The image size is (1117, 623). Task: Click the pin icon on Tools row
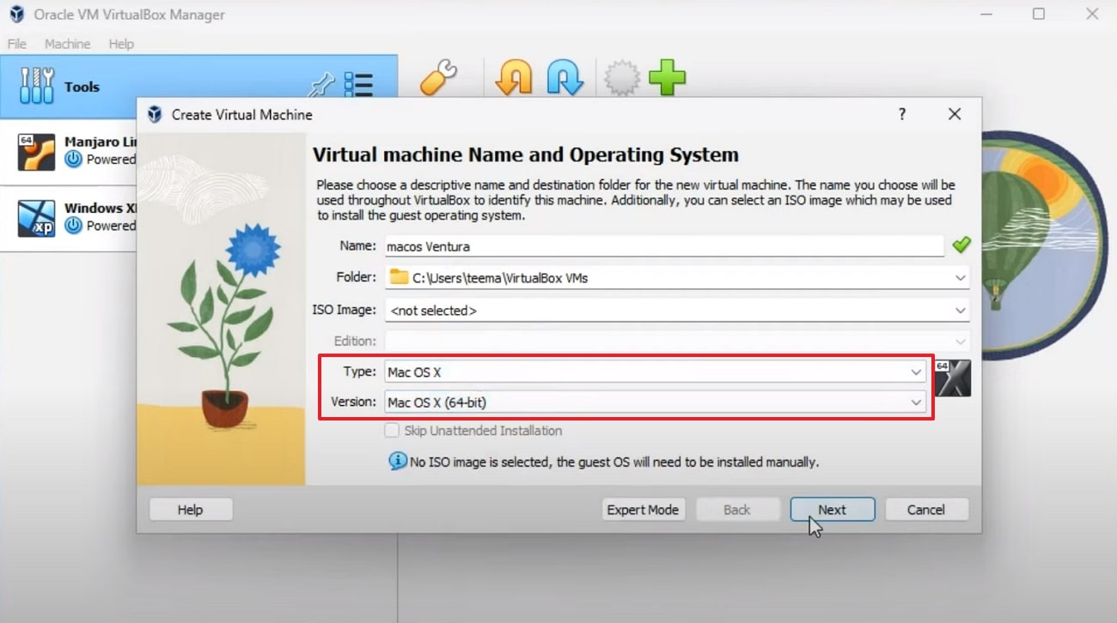[x=320, y=84]
